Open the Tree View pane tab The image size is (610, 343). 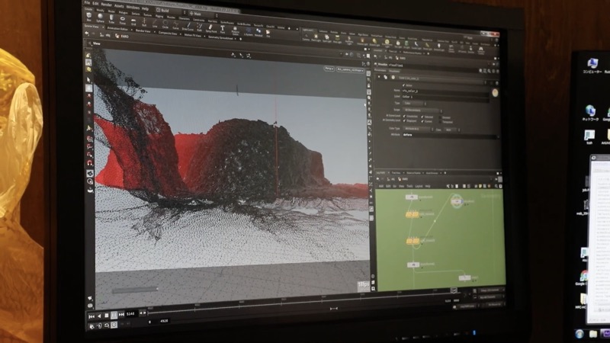point(396,173)
